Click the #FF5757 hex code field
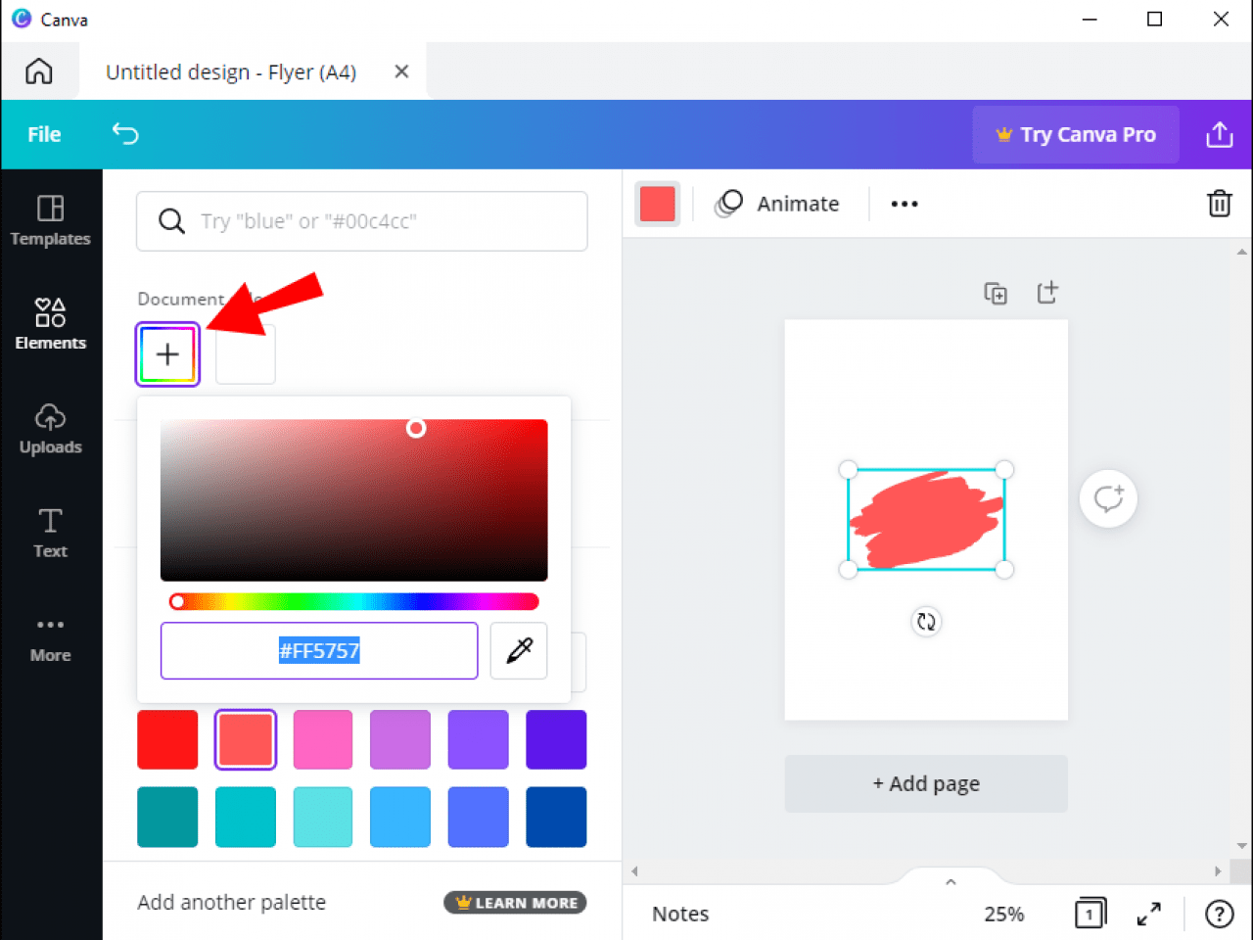 tap(319, 650)
